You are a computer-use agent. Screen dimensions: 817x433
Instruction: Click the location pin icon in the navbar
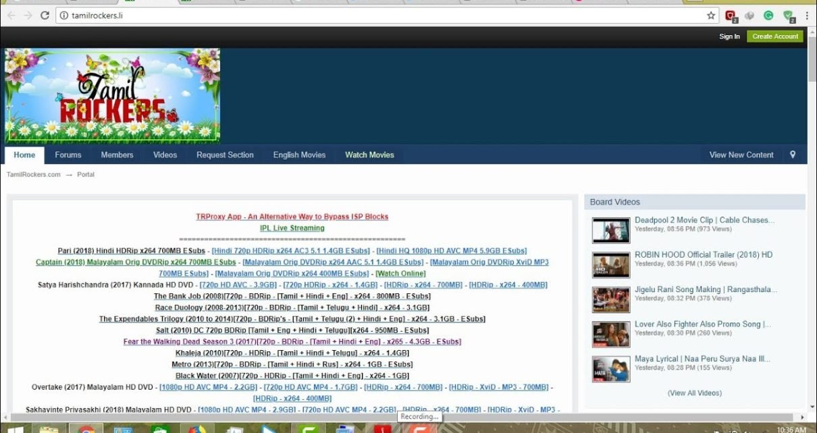[x=793, y=154]
